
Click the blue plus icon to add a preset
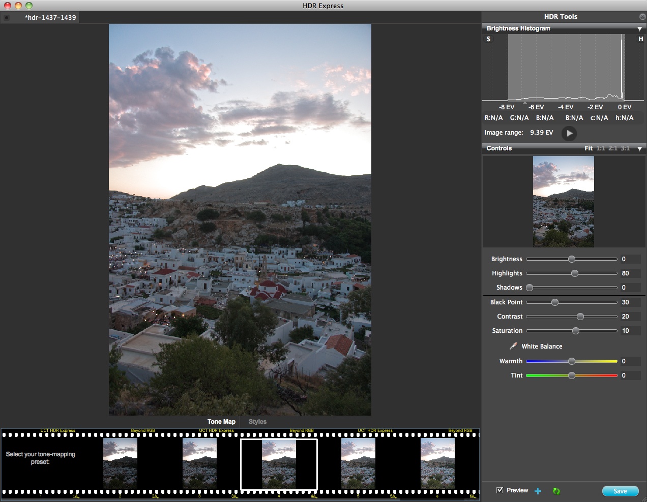538,491
